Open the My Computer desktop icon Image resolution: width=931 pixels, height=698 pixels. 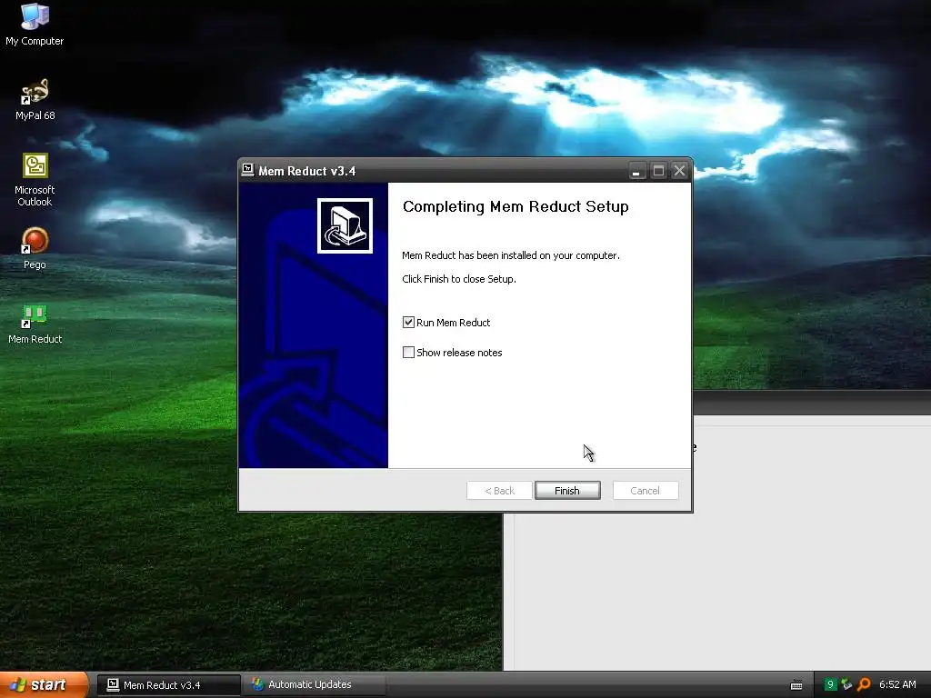[x=35, y=24]
